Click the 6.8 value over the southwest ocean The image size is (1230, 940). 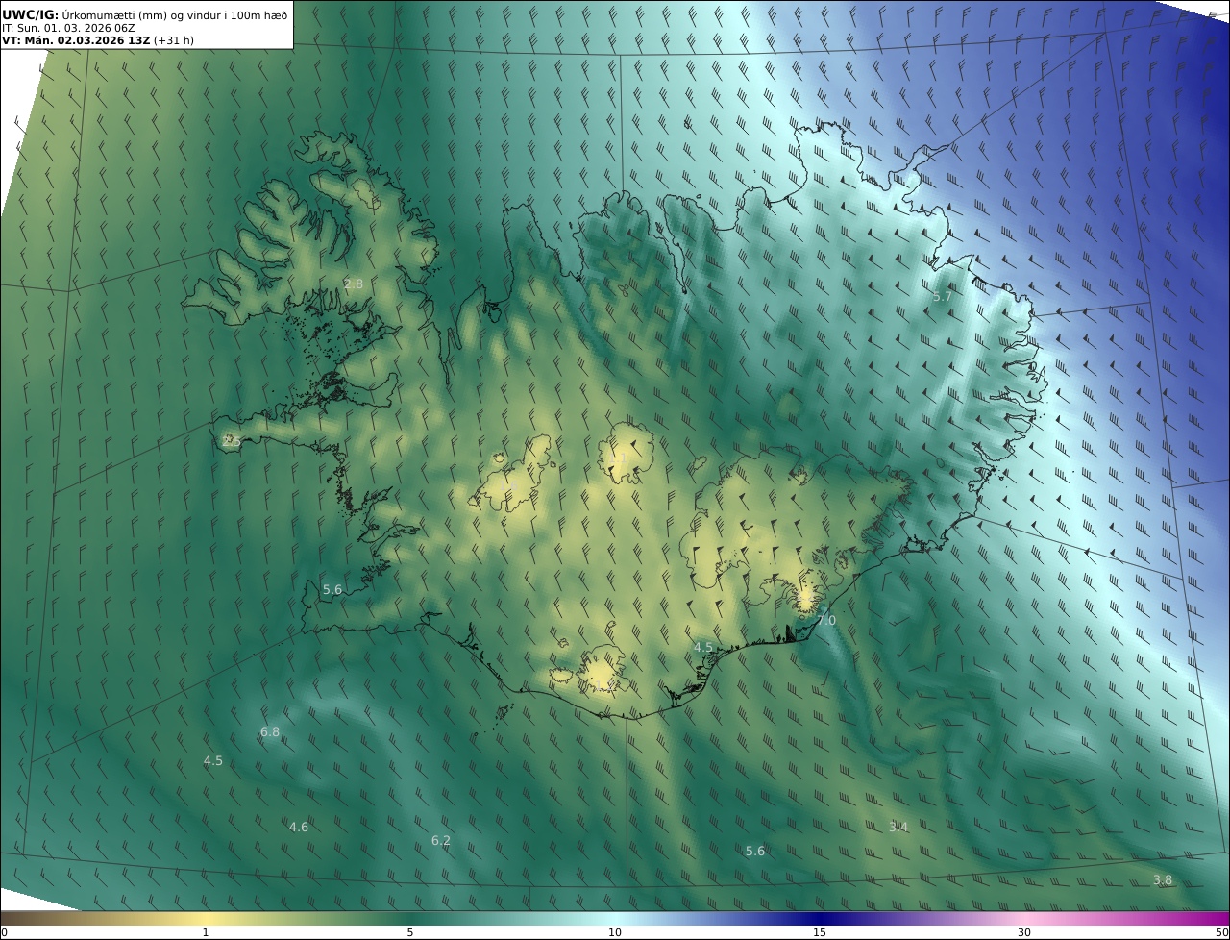270,731
